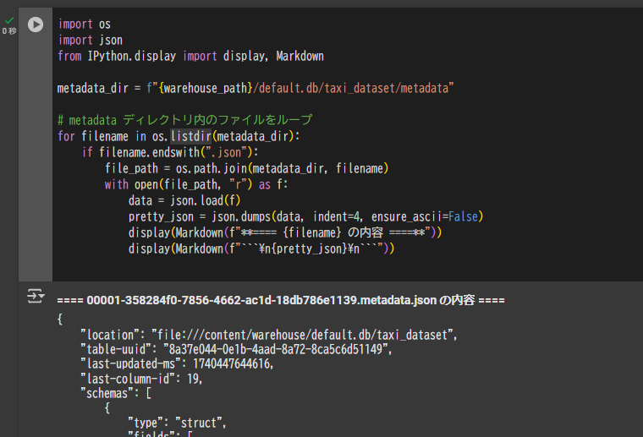643x437 pixels.
Task: Click the 'pretty_json = json.dumps' line
Action: coord(306,216)
